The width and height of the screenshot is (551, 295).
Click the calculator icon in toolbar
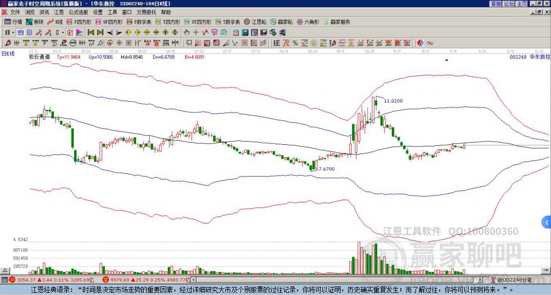coord(245,32)
